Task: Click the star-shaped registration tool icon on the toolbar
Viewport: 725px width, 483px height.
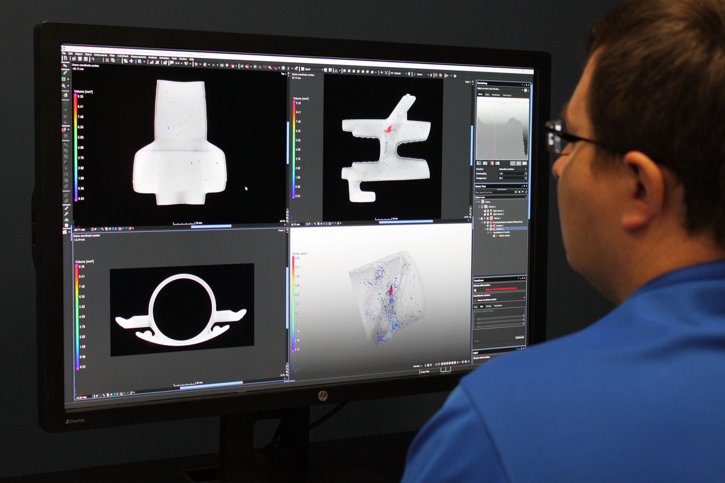Action: [x=196, y=64]
